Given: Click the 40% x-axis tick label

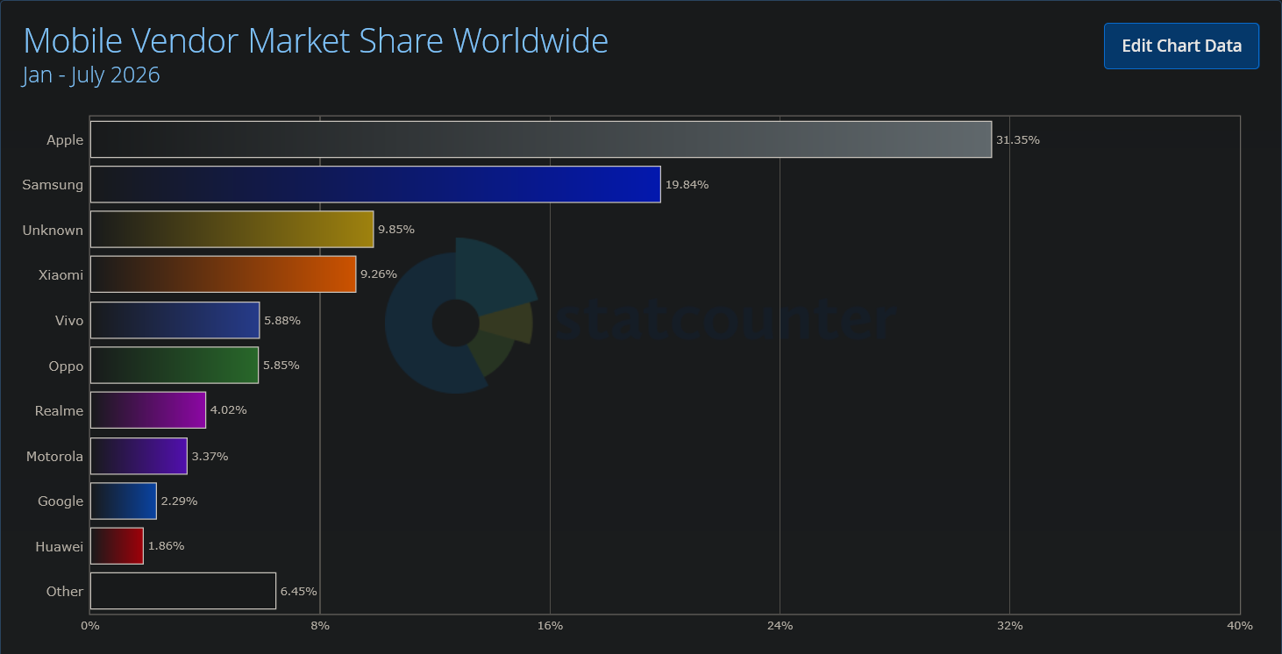Looking at the screenshot, I should [x=1240, y=626].
